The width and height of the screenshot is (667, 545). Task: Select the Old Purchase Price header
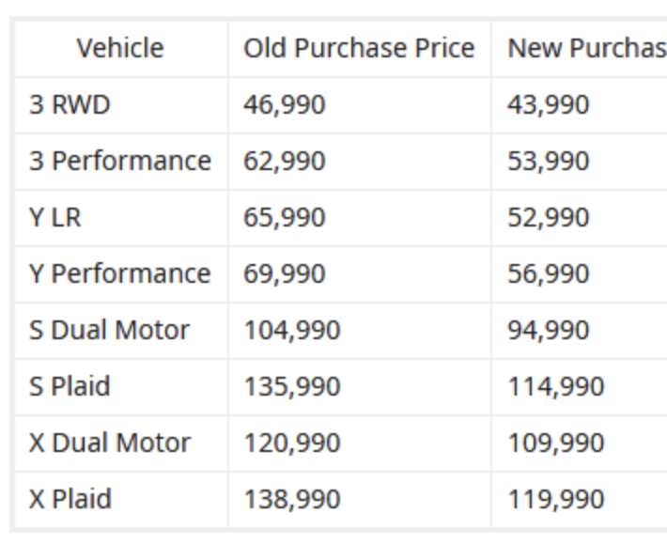point(359,48)
